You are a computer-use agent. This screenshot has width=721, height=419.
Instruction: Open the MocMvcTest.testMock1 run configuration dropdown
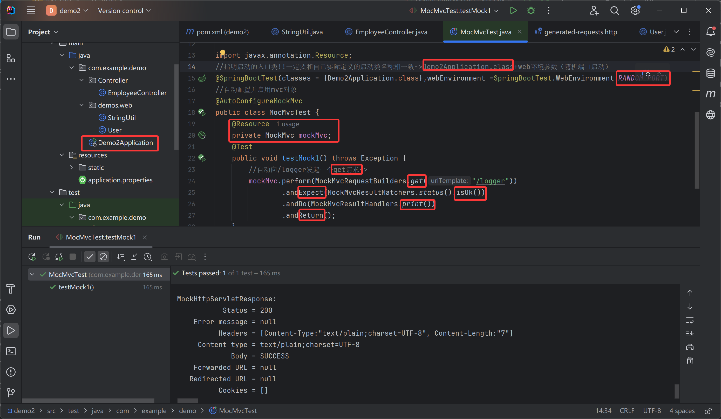point(455,11)
